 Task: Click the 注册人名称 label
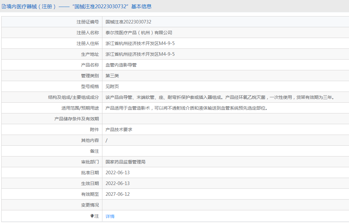[x=88, y=33]
